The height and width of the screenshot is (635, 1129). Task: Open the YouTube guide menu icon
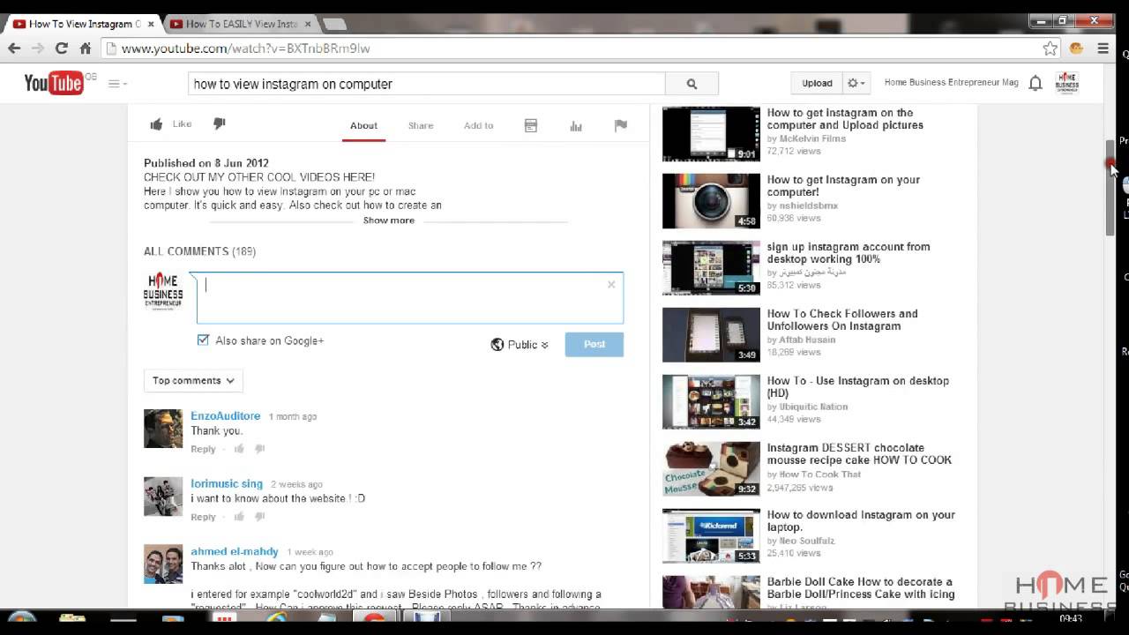117,84
